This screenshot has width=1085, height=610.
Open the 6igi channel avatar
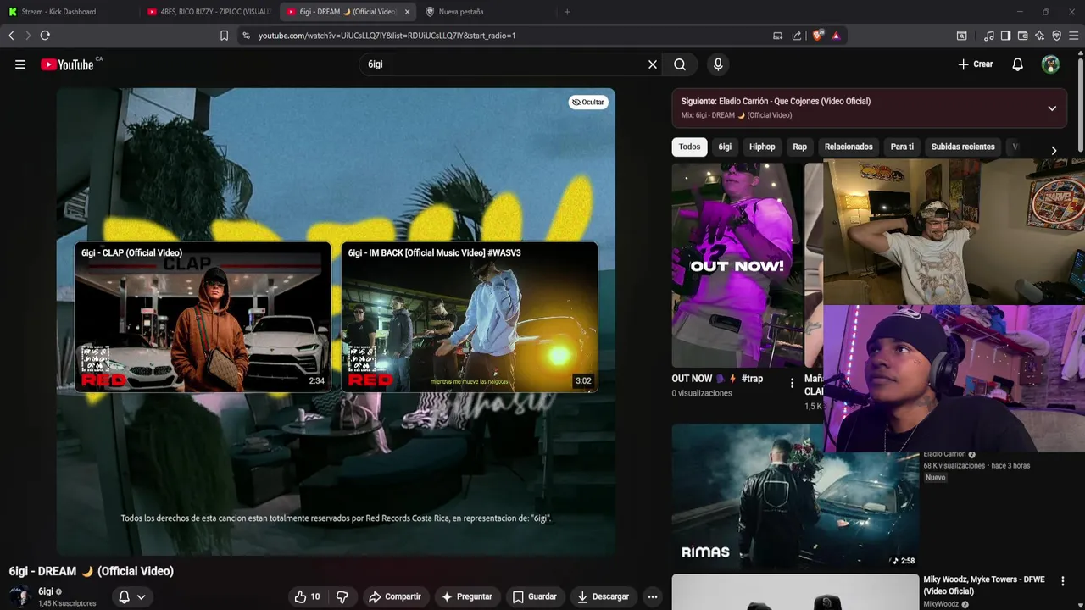click(20, 596)
